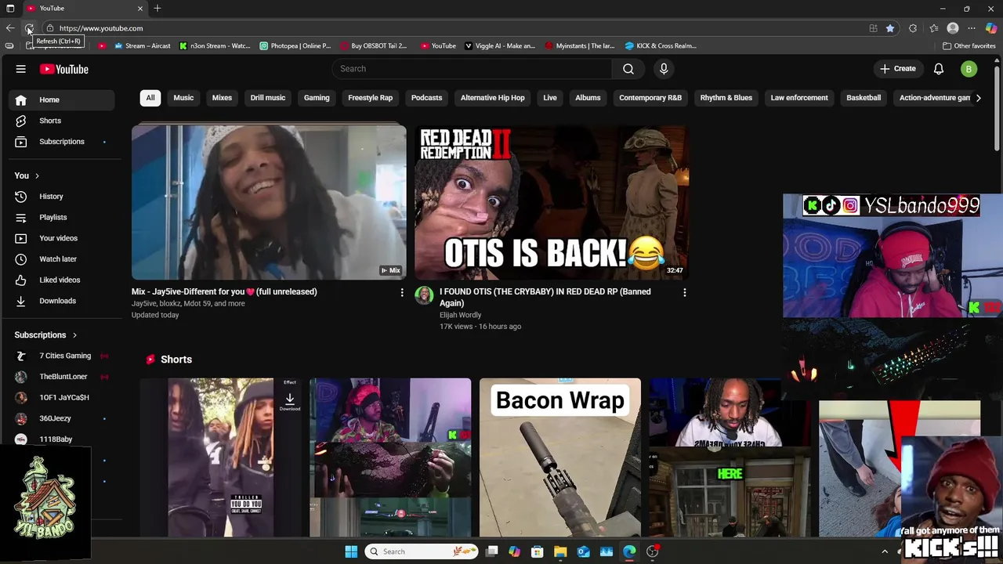The image size is (1003, 564).
Task: Open the Windows Start menu
Action: [351, 551]
